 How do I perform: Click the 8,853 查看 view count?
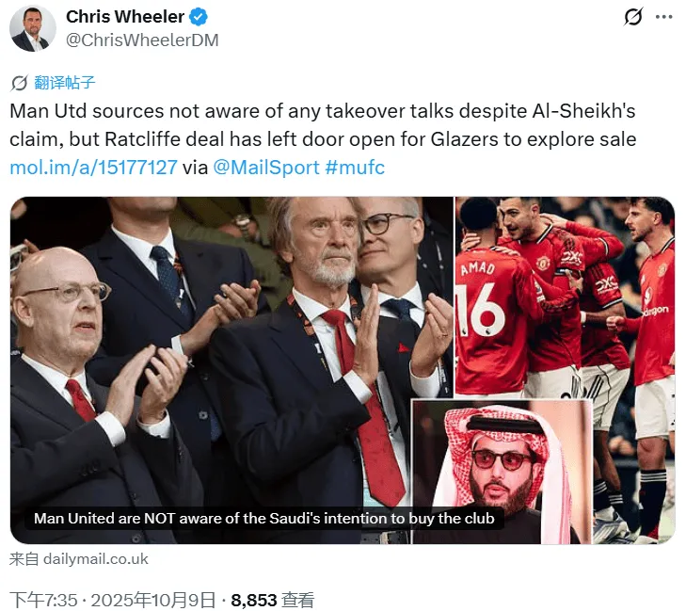[273, 600]
